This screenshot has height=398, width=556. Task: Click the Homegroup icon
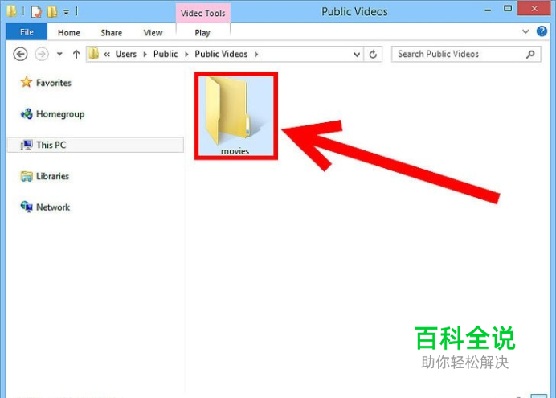pos(27,114)
